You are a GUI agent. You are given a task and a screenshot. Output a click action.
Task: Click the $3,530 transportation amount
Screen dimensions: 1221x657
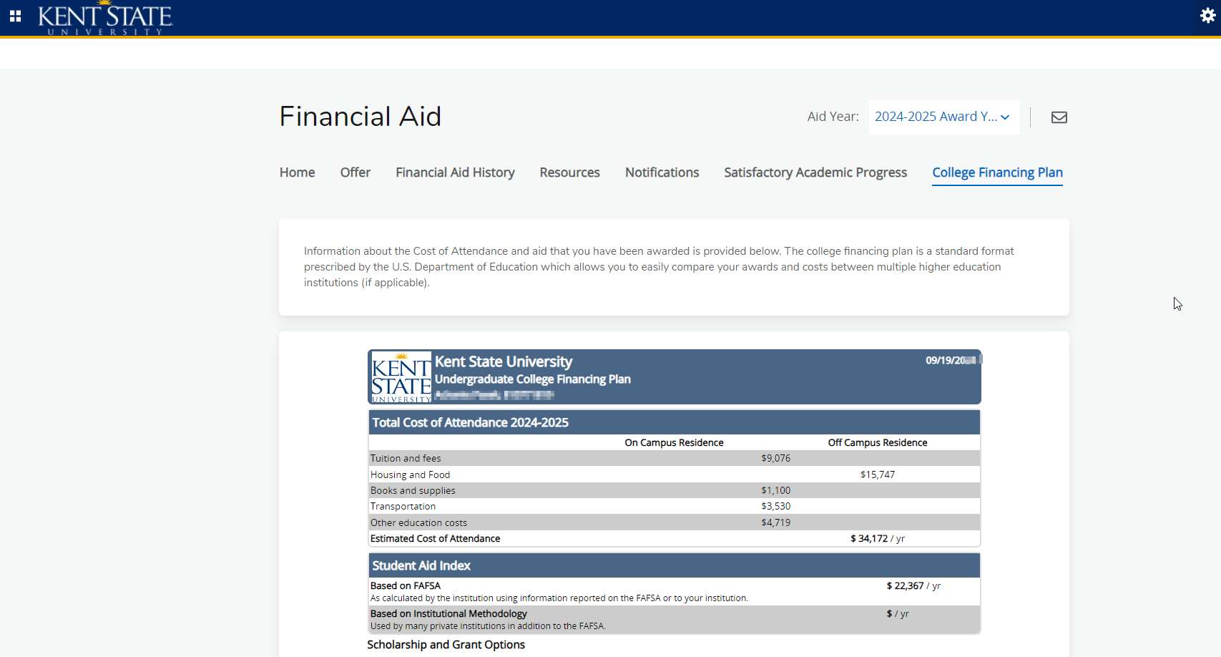(776, 506)
